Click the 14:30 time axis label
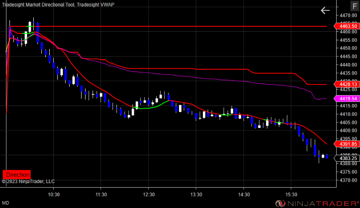360x208 pixels. [244, 195]
